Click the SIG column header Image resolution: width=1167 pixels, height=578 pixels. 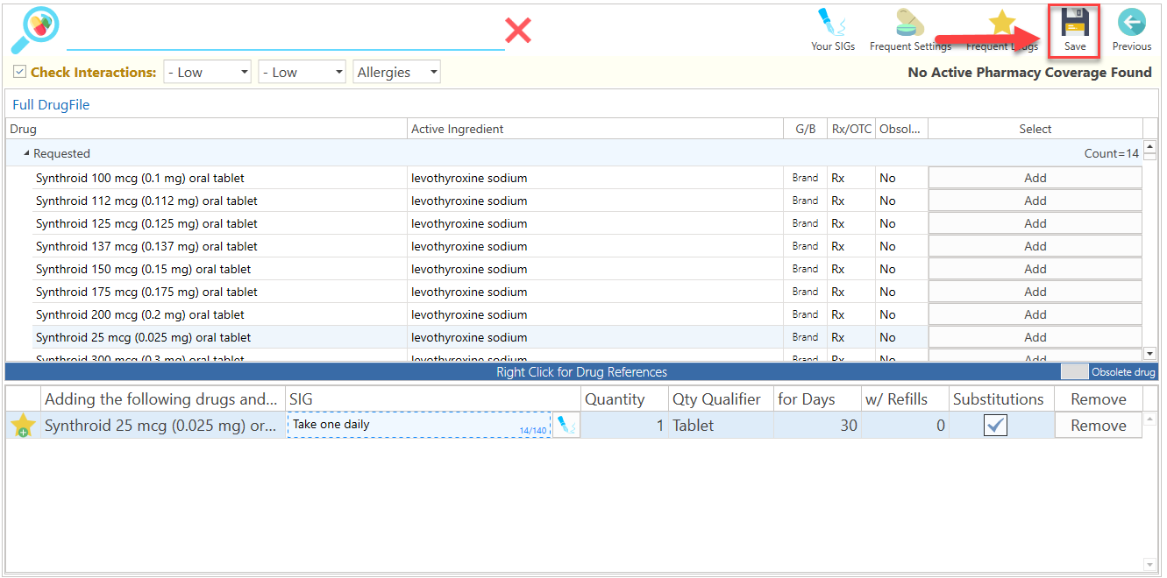tap(434, 398)
